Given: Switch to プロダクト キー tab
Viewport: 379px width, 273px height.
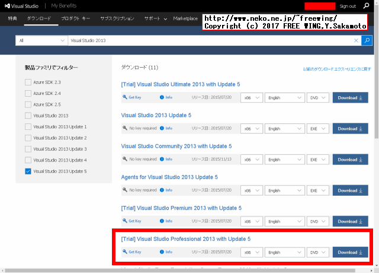Looking at the screenshot, I should (x=75, y=18).
